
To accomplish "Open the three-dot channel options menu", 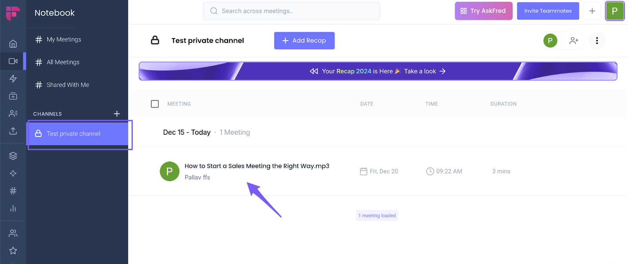I will [x=597, y=40].
